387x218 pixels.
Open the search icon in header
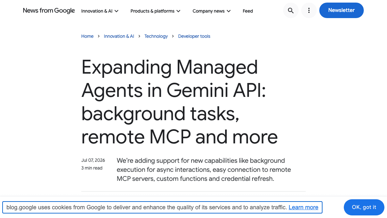[291, 11]
